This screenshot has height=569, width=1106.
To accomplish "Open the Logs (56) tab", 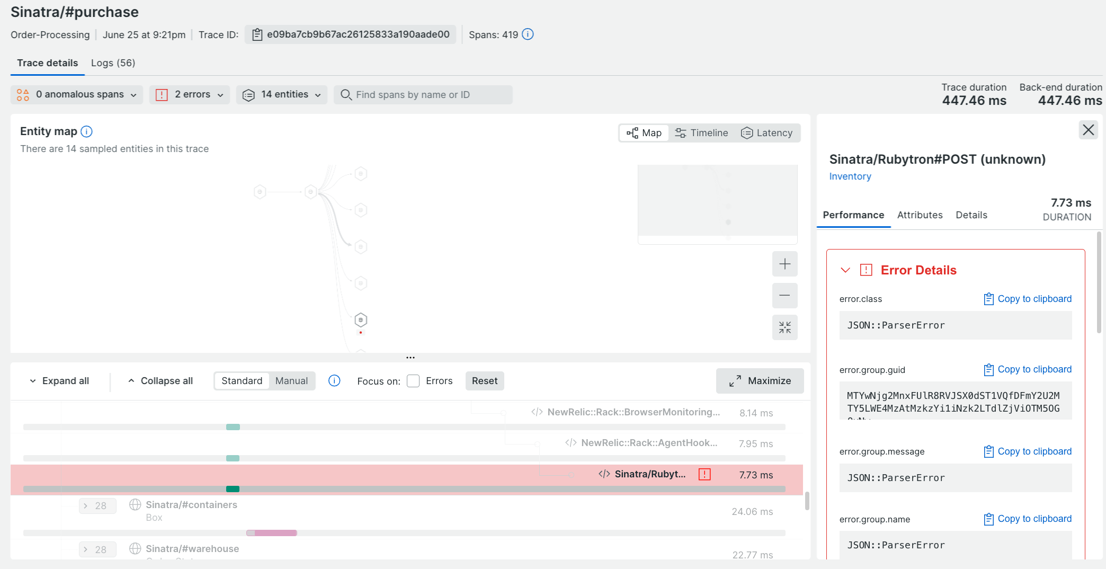I will pos(113,63).
